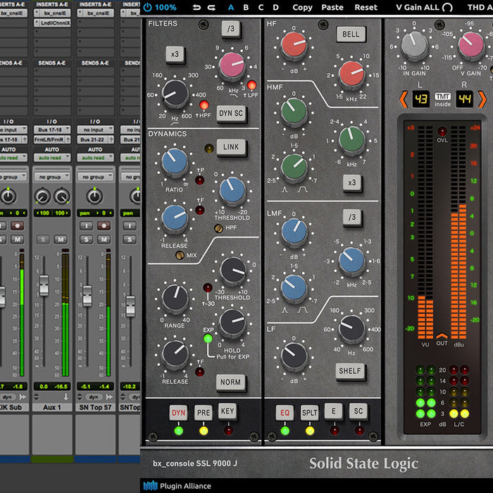This screenshot has height=493, width=493.
Task: Click the up-down arrows on SN Top 57
Action: pyautogui.click(x=80, y=397)
